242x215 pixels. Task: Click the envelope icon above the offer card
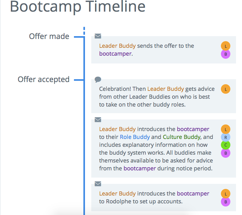(98, 36)
